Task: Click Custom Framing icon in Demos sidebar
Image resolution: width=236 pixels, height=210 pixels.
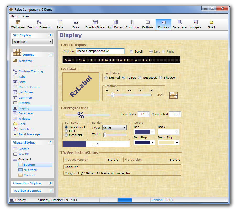Action: point(15,71)
